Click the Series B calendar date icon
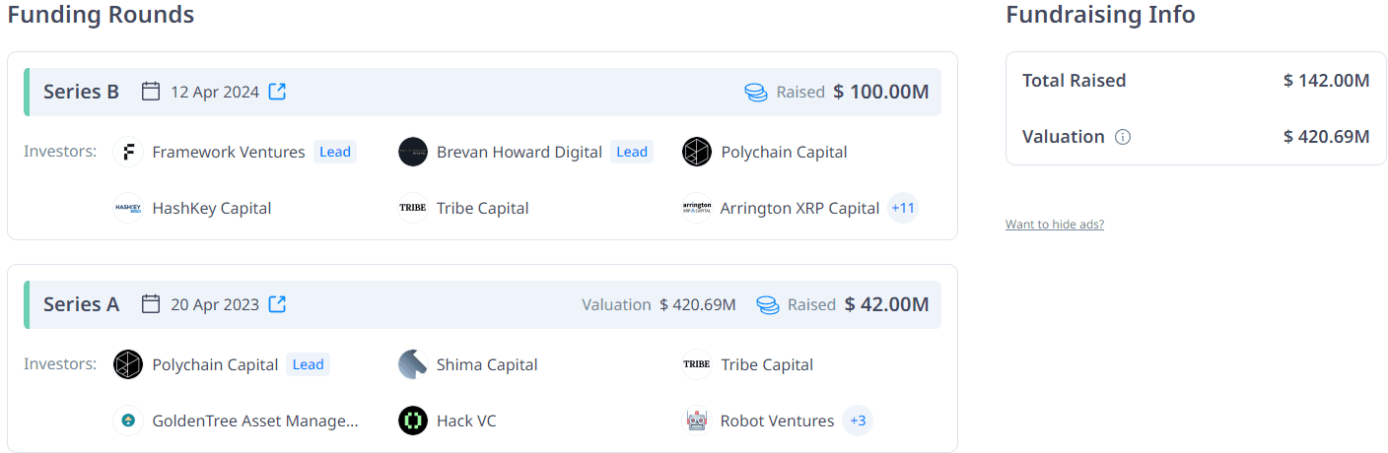 pyautogui.click(x=151, y=92)
